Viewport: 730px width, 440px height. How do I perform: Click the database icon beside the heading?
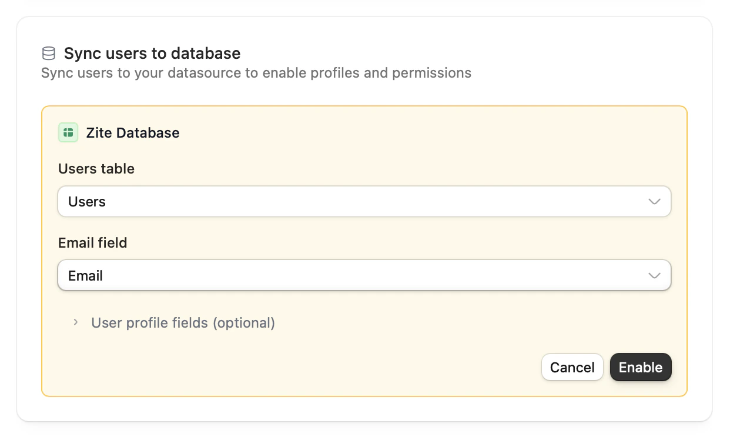click(x=48, y=54)
